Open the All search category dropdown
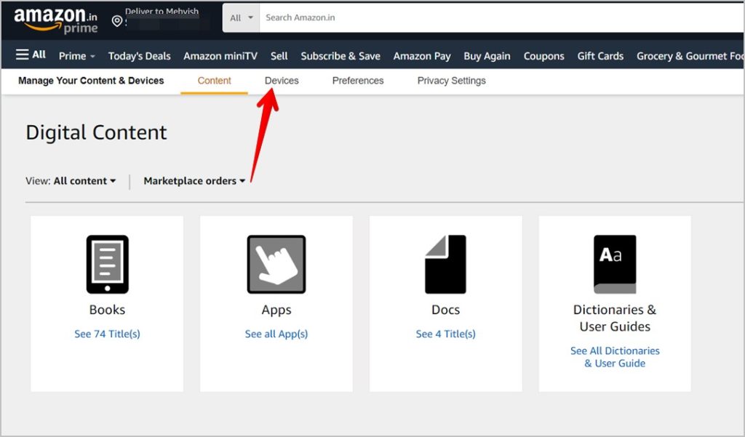 242,18
